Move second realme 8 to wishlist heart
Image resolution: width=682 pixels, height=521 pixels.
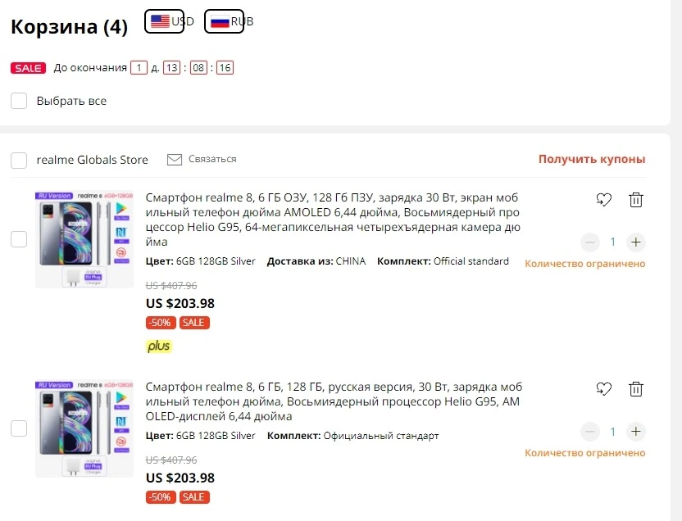(x=603, y=388)
